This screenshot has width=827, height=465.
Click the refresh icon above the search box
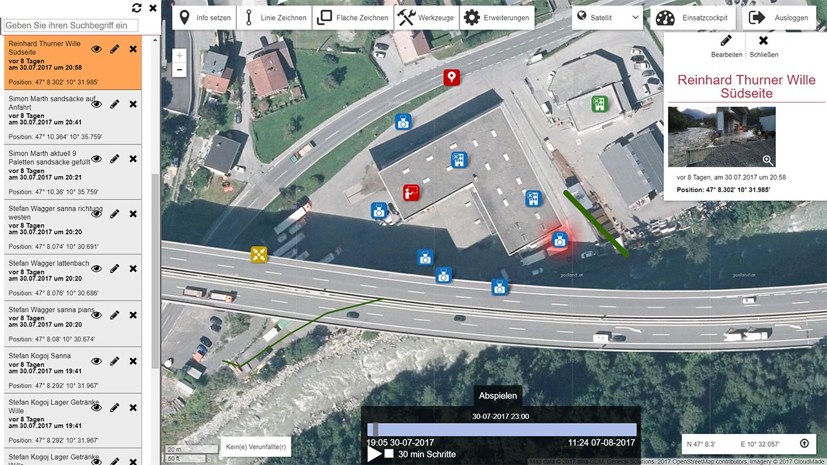pos(136,8)
